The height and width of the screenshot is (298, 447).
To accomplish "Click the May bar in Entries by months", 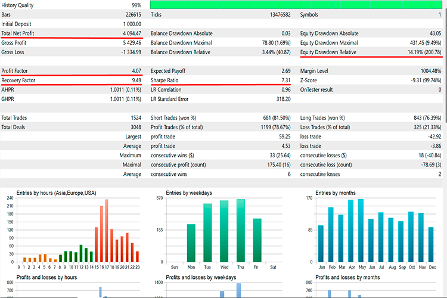I will click(361, 231).
